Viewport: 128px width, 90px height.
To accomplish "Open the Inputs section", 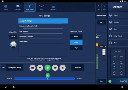I will click(x=118, y=15).
